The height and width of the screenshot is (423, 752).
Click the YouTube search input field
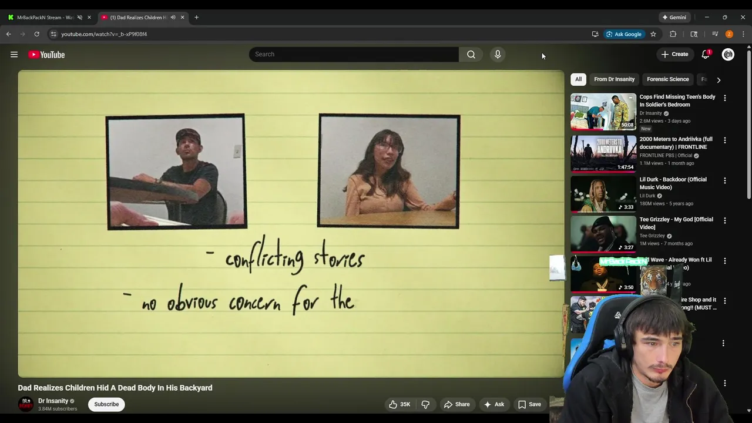pos(354,54)
